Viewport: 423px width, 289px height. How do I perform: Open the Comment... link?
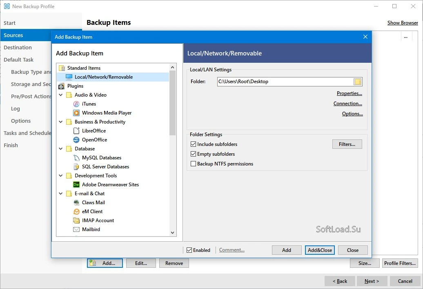coord(232,250)
